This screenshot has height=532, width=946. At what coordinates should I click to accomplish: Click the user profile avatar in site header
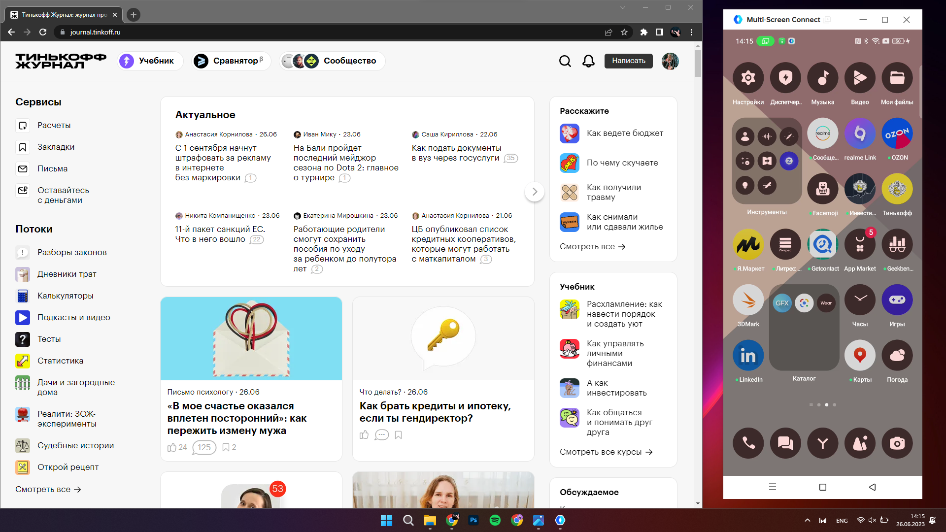click(670, 61)
